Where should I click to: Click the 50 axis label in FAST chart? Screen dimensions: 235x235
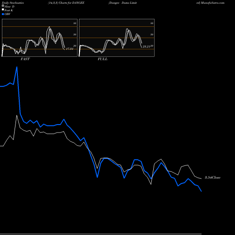point(75,34)
